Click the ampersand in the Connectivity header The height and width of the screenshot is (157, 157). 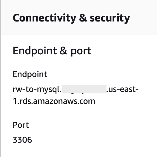(83, 18)
